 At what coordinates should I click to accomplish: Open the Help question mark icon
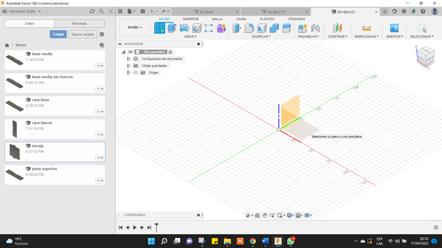click(423, 11)
